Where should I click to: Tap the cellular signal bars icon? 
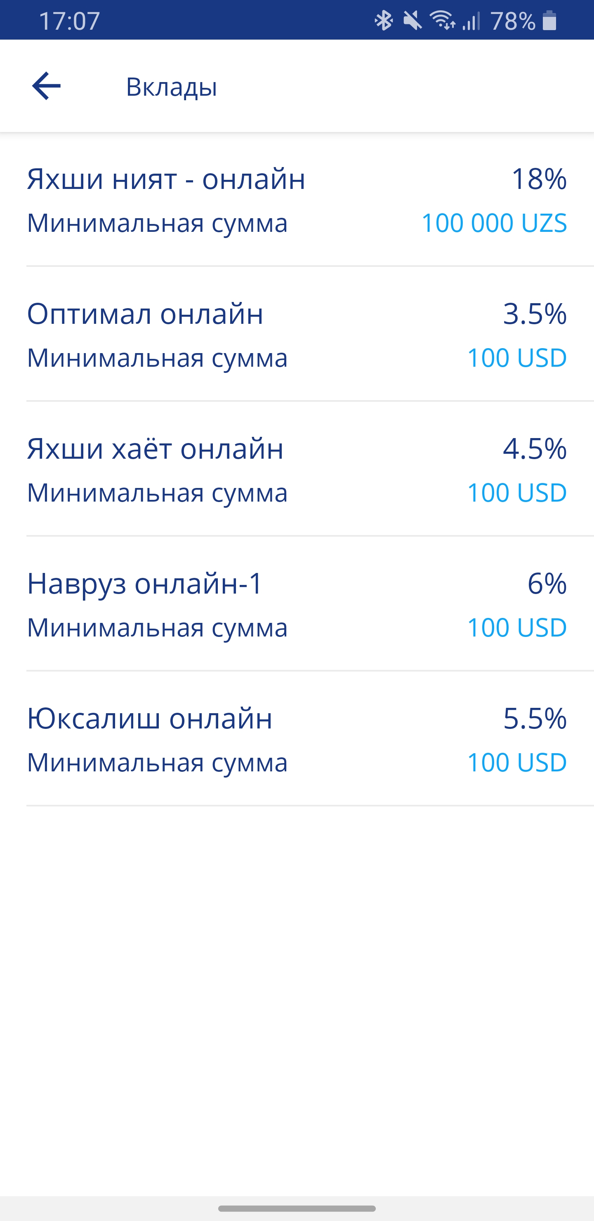[x=471, y=20]
